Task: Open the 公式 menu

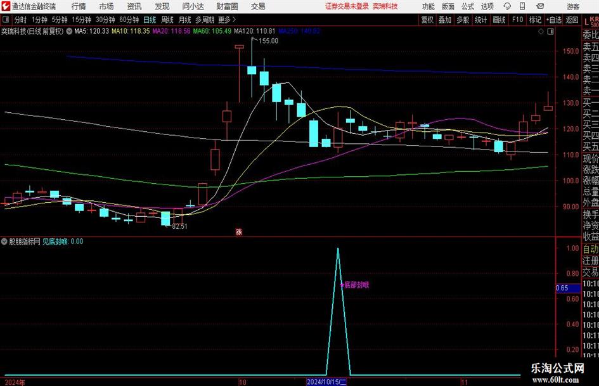Action: (x=467, y=6)
